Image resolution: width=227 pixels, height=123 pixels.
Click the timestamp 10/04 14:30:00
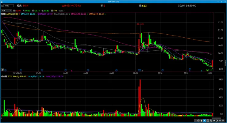[187, 6]
